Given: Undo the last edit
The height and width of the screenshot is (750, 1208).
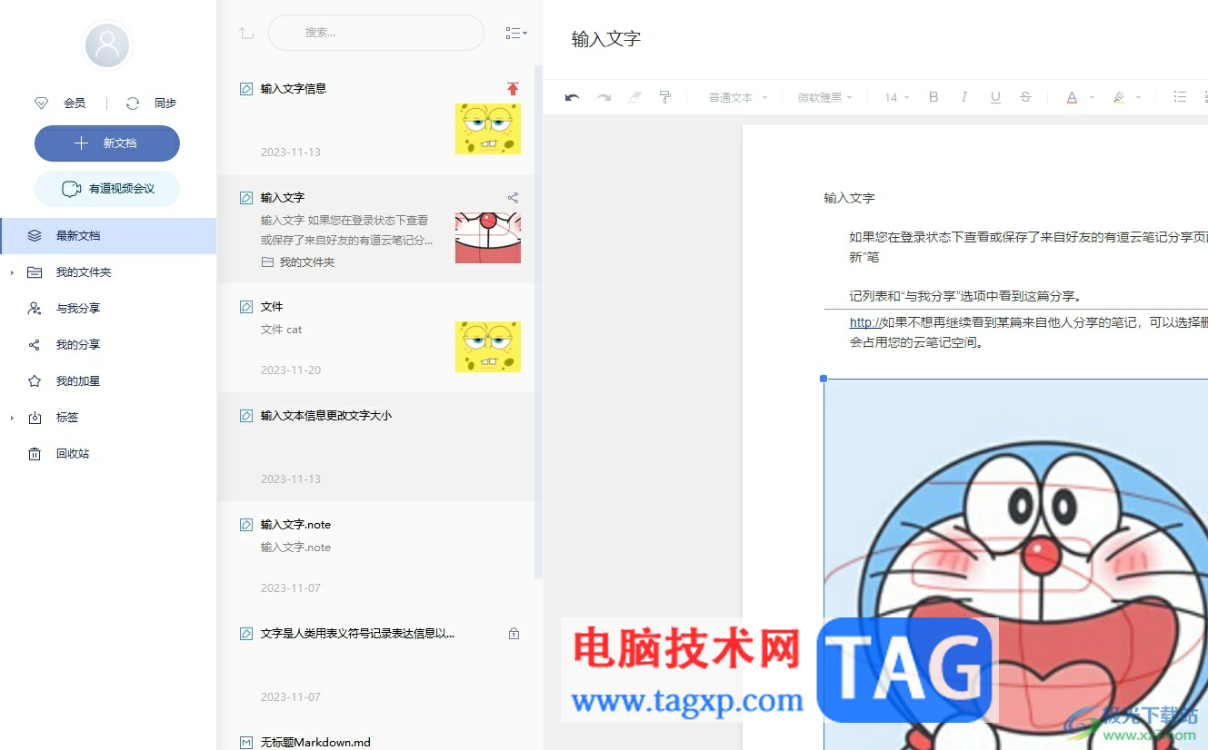Looking at the screenshot, I should point(572,97).
